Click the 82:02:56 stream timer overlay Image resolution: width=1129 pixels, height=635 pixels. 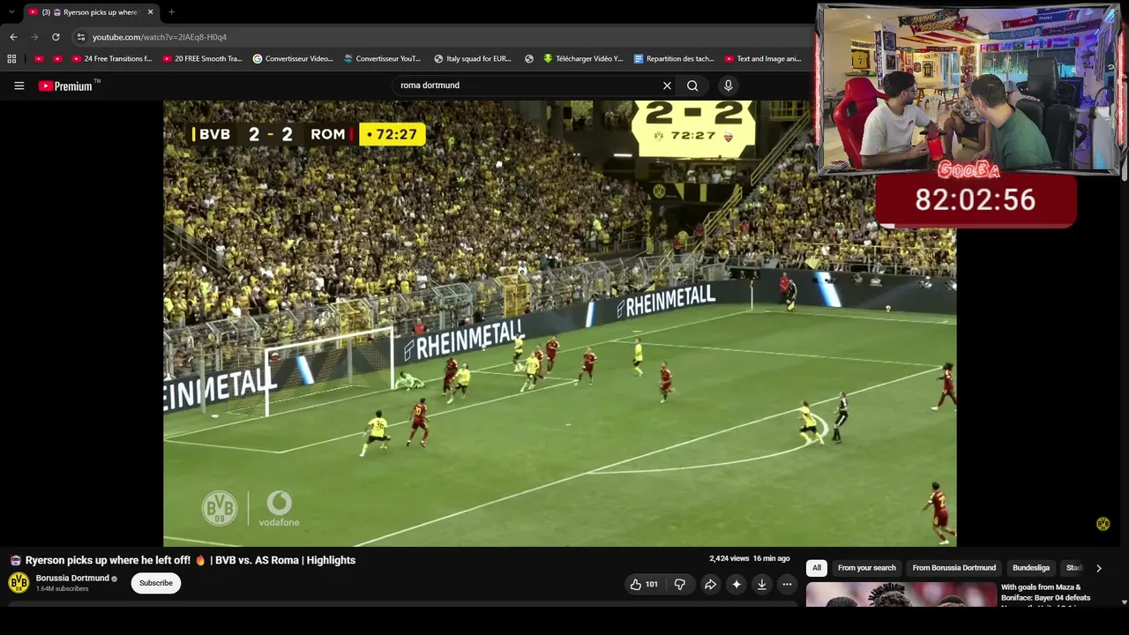coord(976,199)
